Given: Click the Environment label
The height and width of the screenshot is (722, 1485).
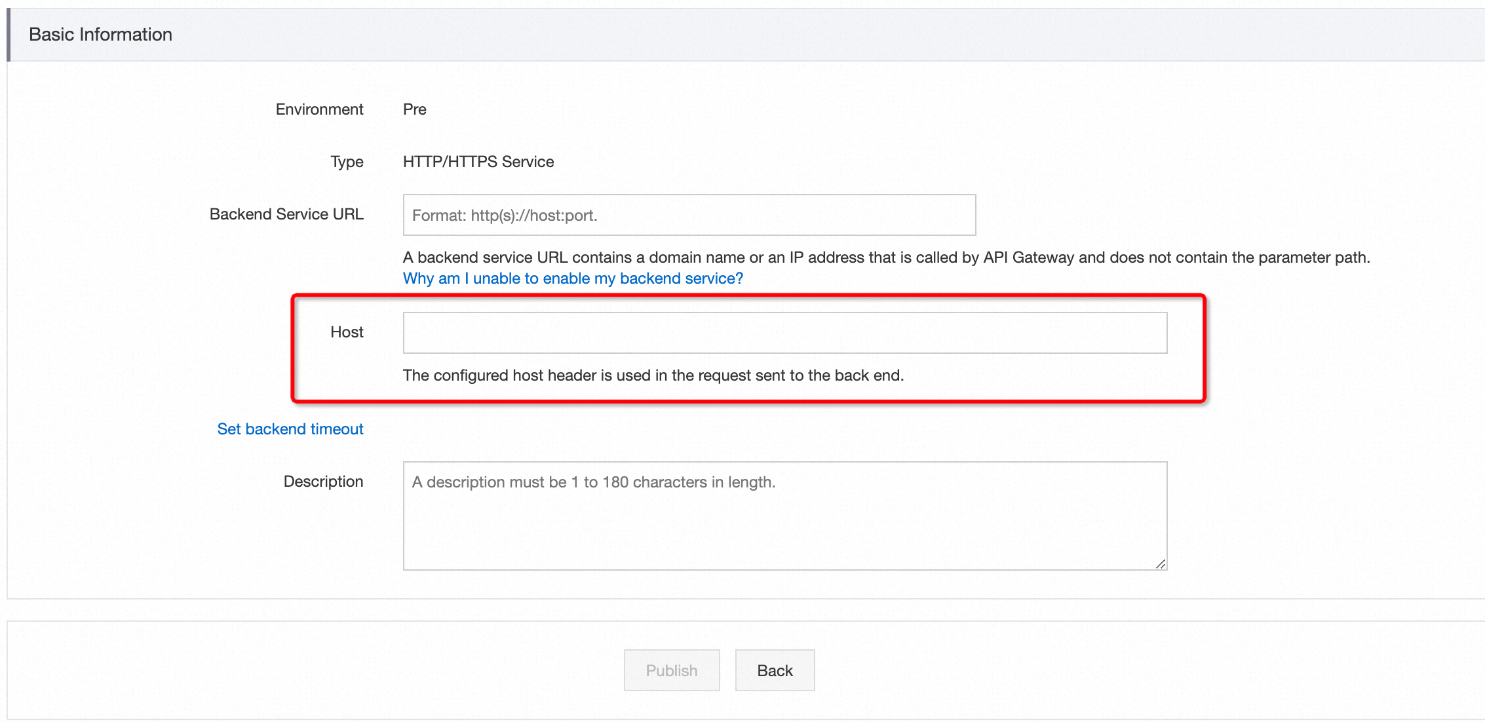Looking at the screenshot, I should pyautogui.click(x=319, y=109).
